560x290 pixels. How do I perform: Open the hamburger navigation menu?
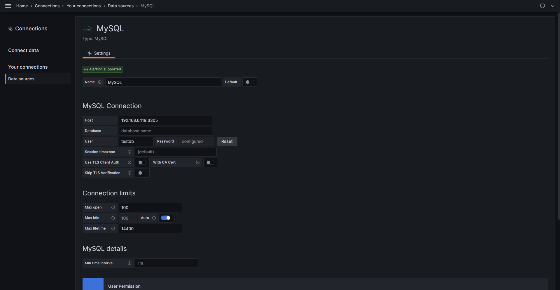(8, 6)
